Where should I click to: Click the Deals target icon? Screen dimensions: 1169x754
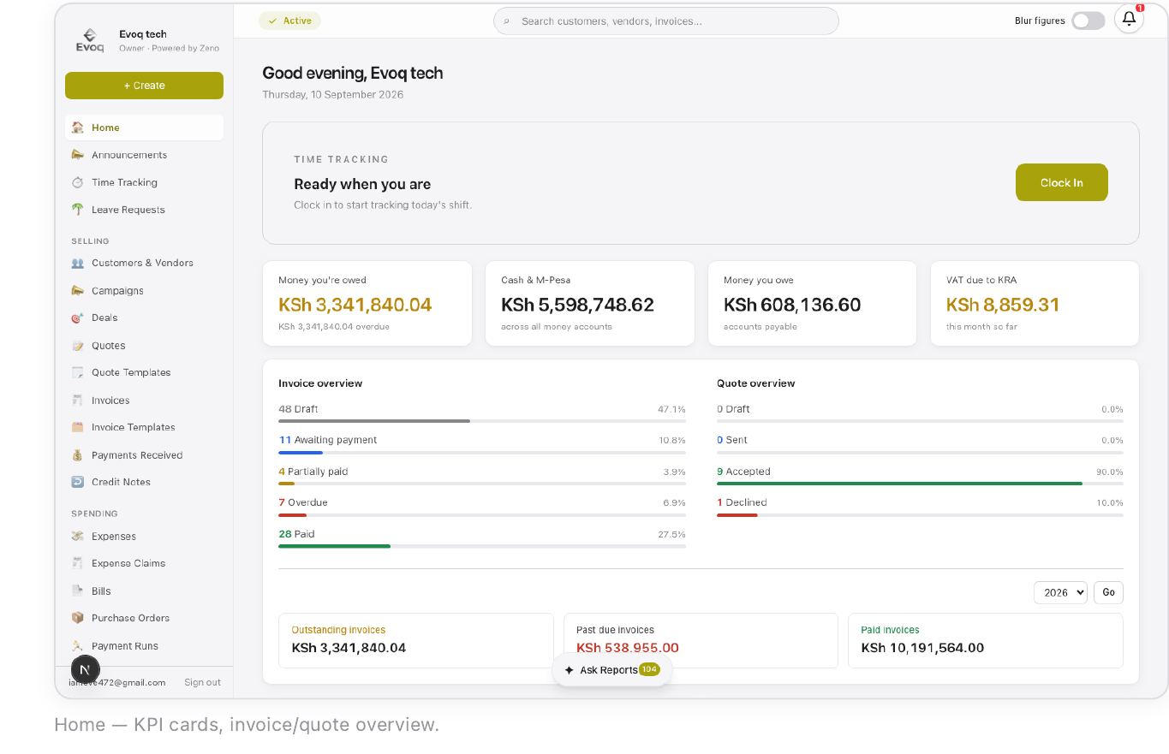click(x=78, y=318)
